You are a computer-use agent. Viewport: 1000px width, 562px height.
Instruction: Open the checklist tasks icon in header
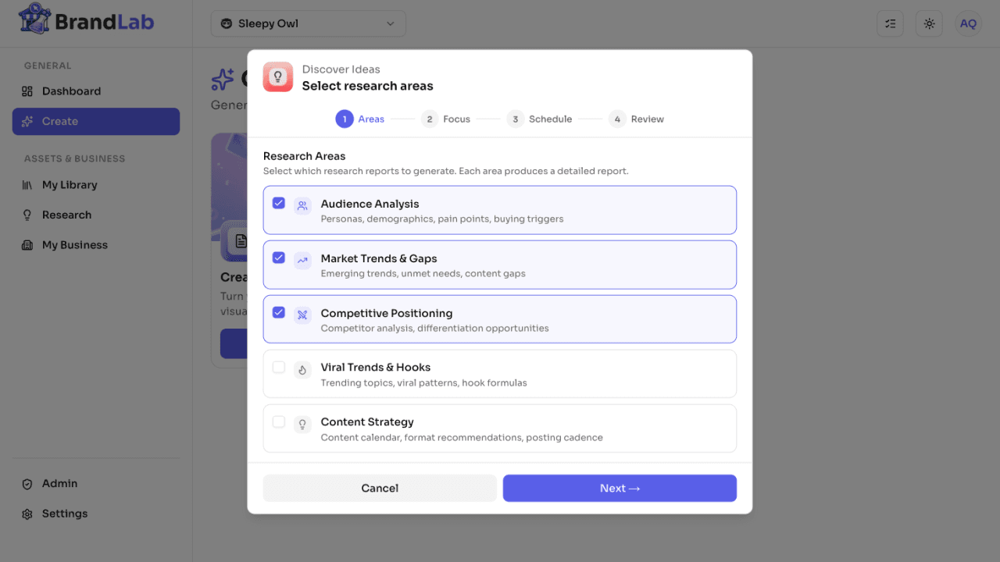click(891, 23)
